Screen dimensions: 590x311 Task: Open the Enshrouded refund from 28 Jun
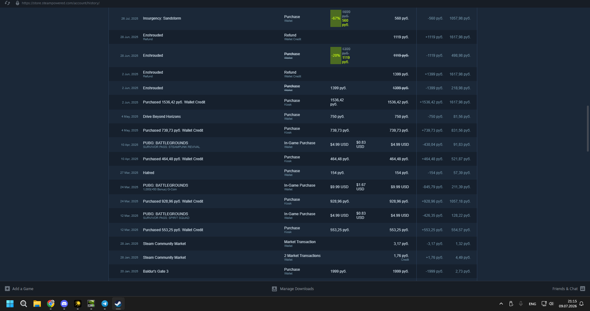[x=293, y=37]
